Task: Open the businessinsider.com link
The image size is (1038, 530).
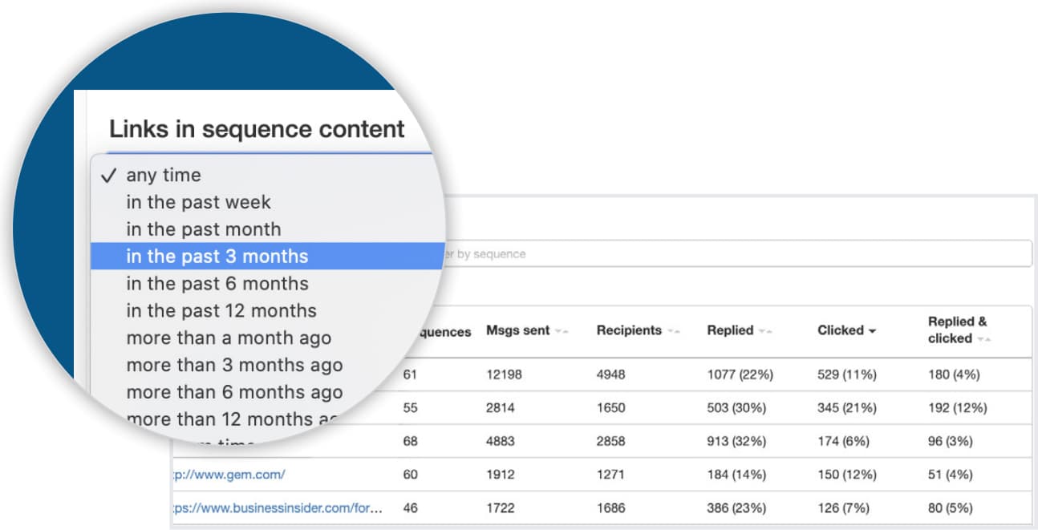Action: pyautogui.click(x=277, y=508)
